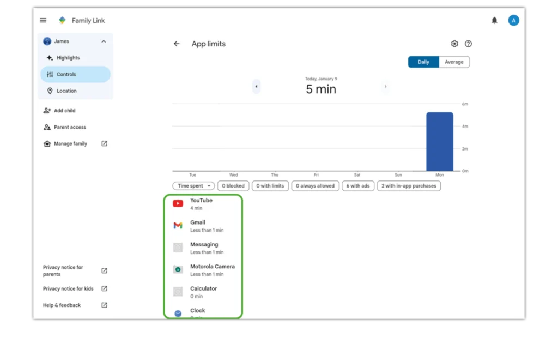
Task: Open Privacy notice for parents link
Action: (x=63, y=270)
